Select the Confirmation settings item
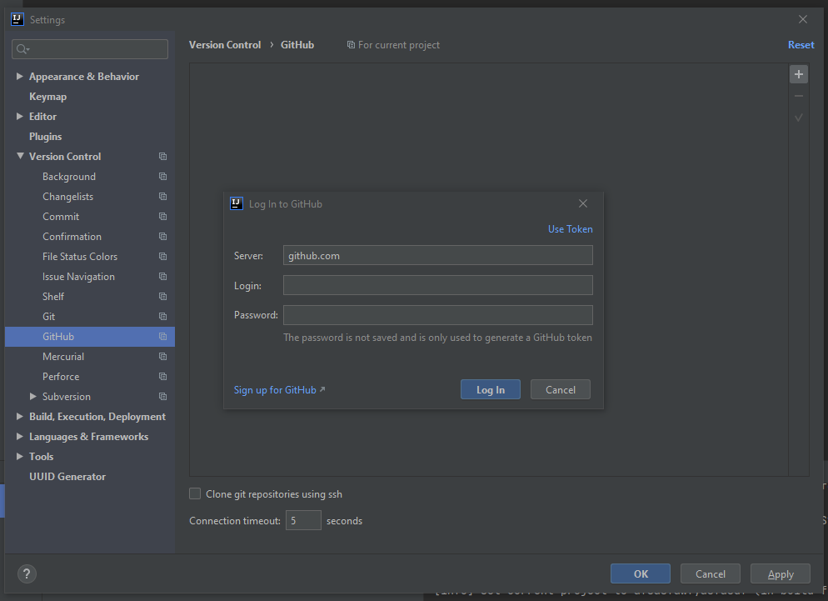The image size is (828, 601). (72, 237)
